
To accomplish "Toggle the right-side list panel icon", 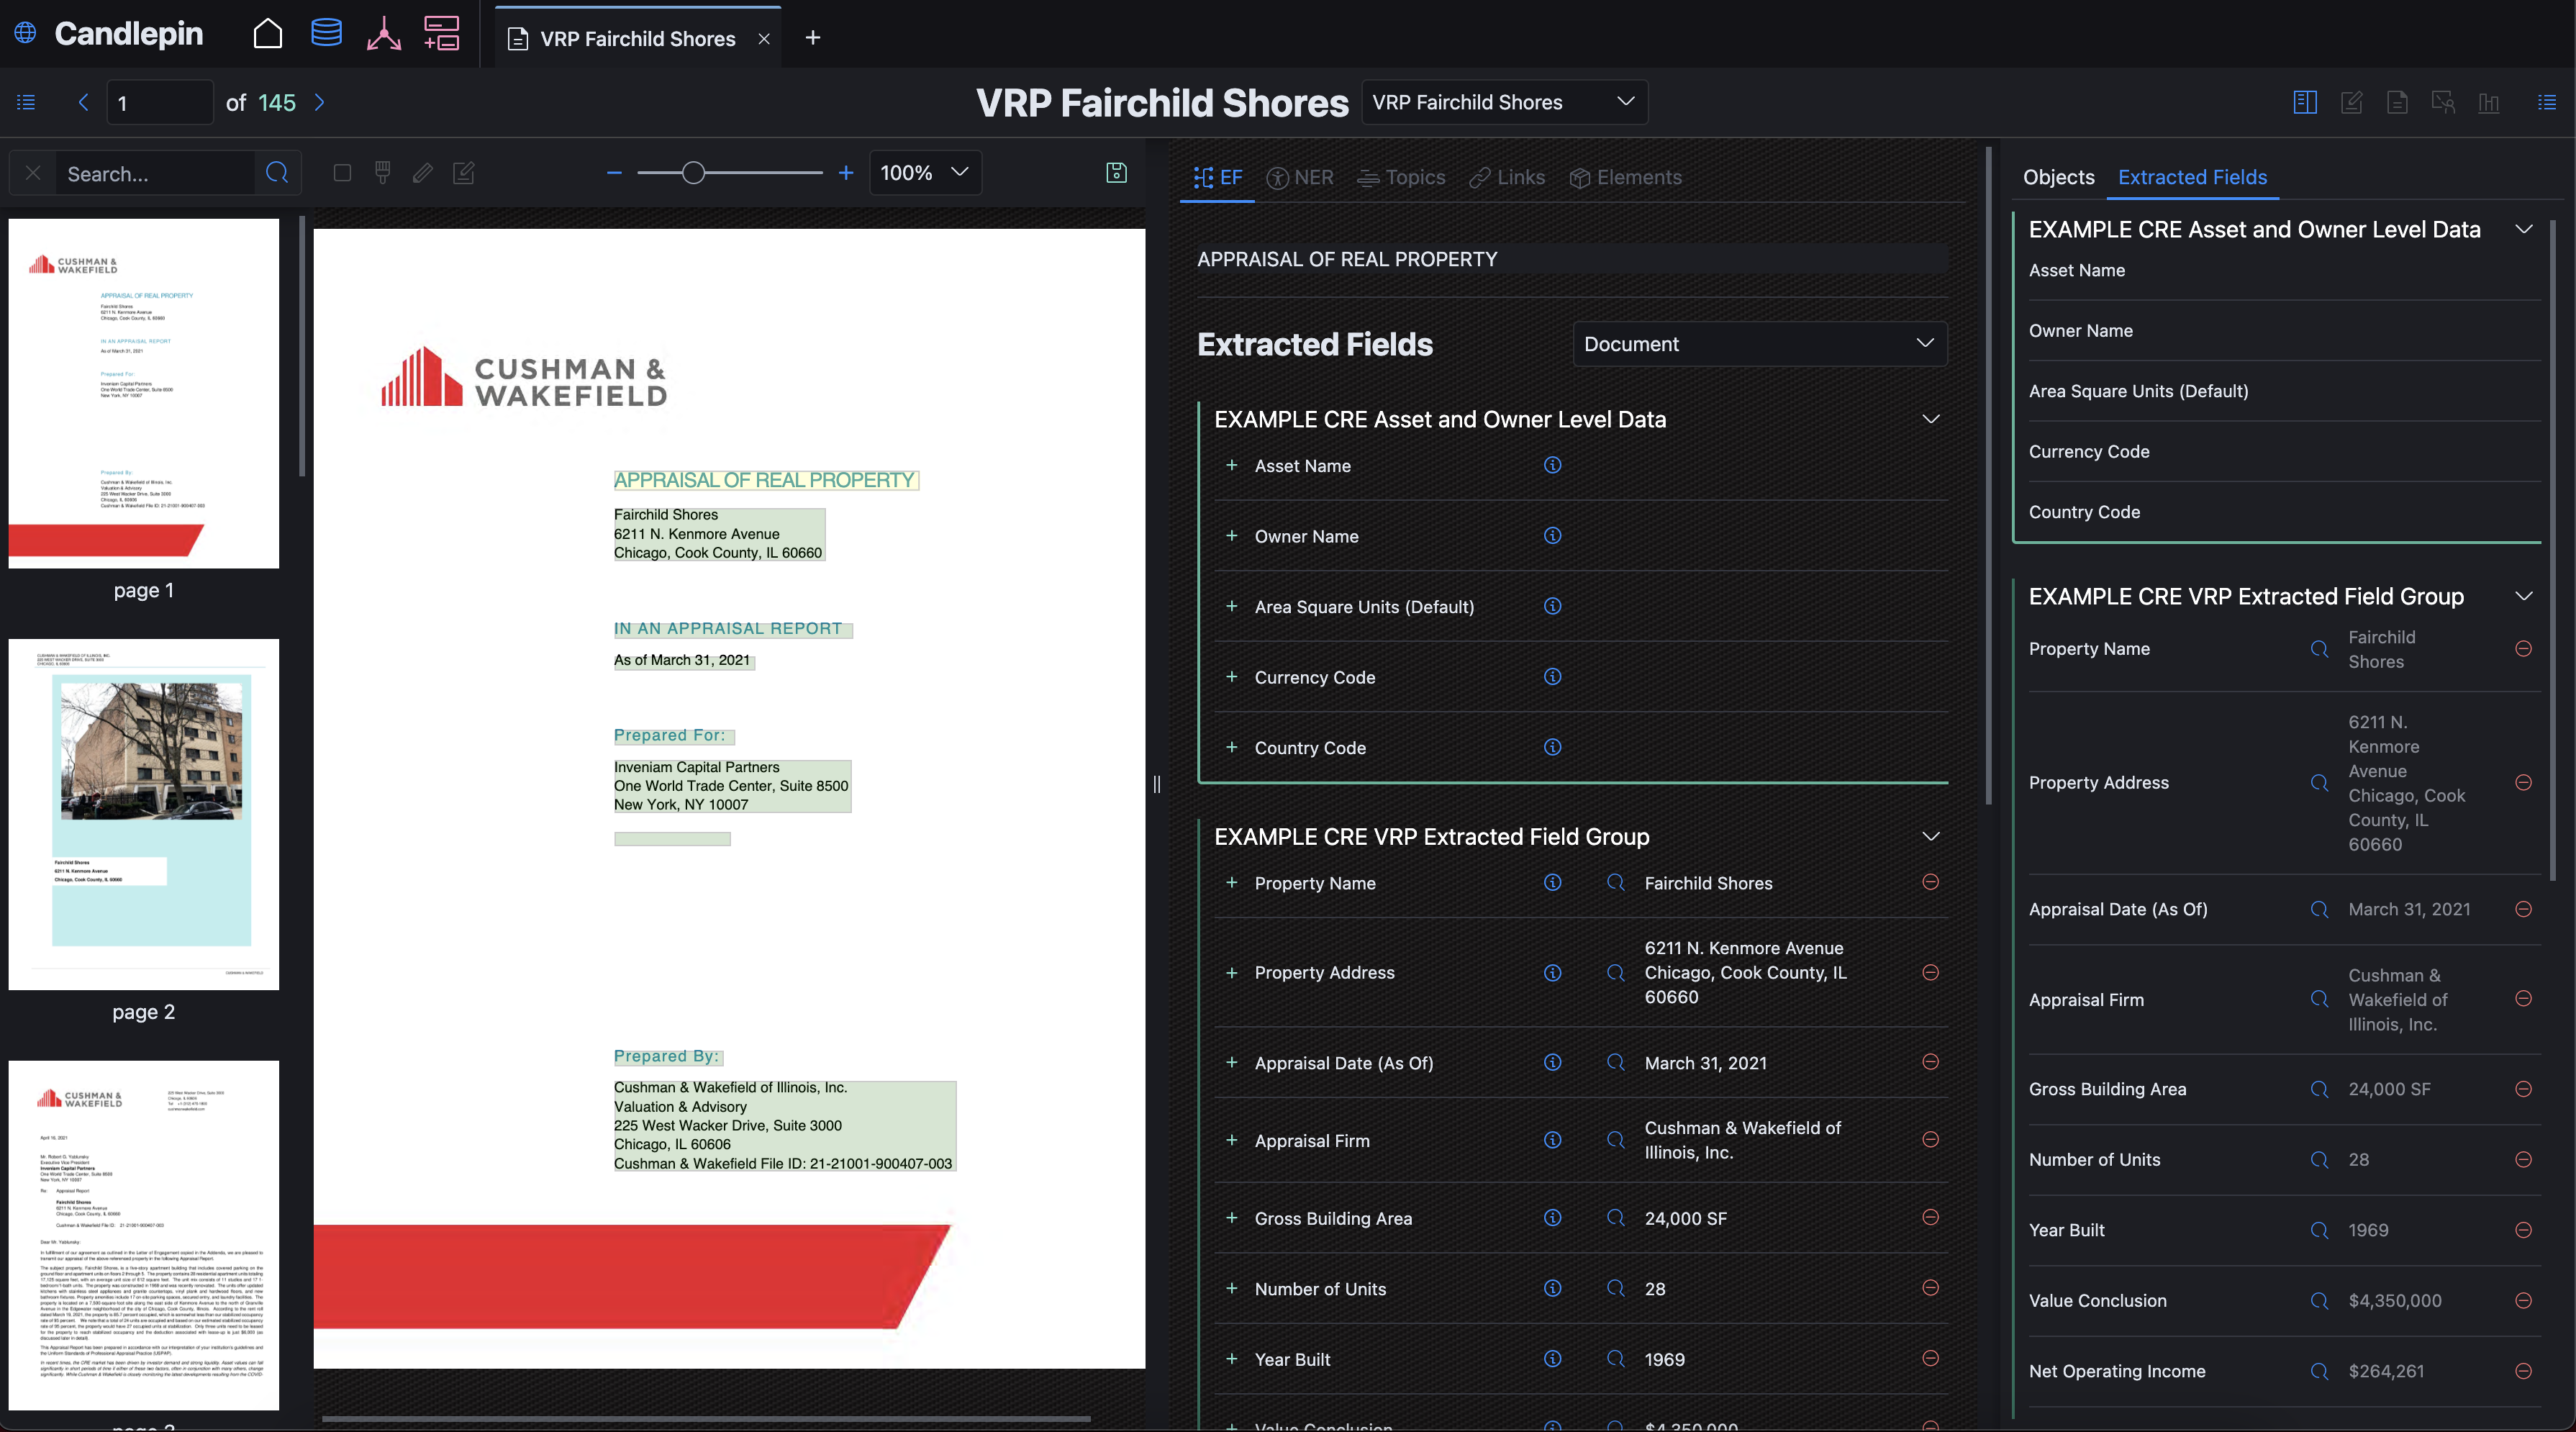I will coord(2547,102).
